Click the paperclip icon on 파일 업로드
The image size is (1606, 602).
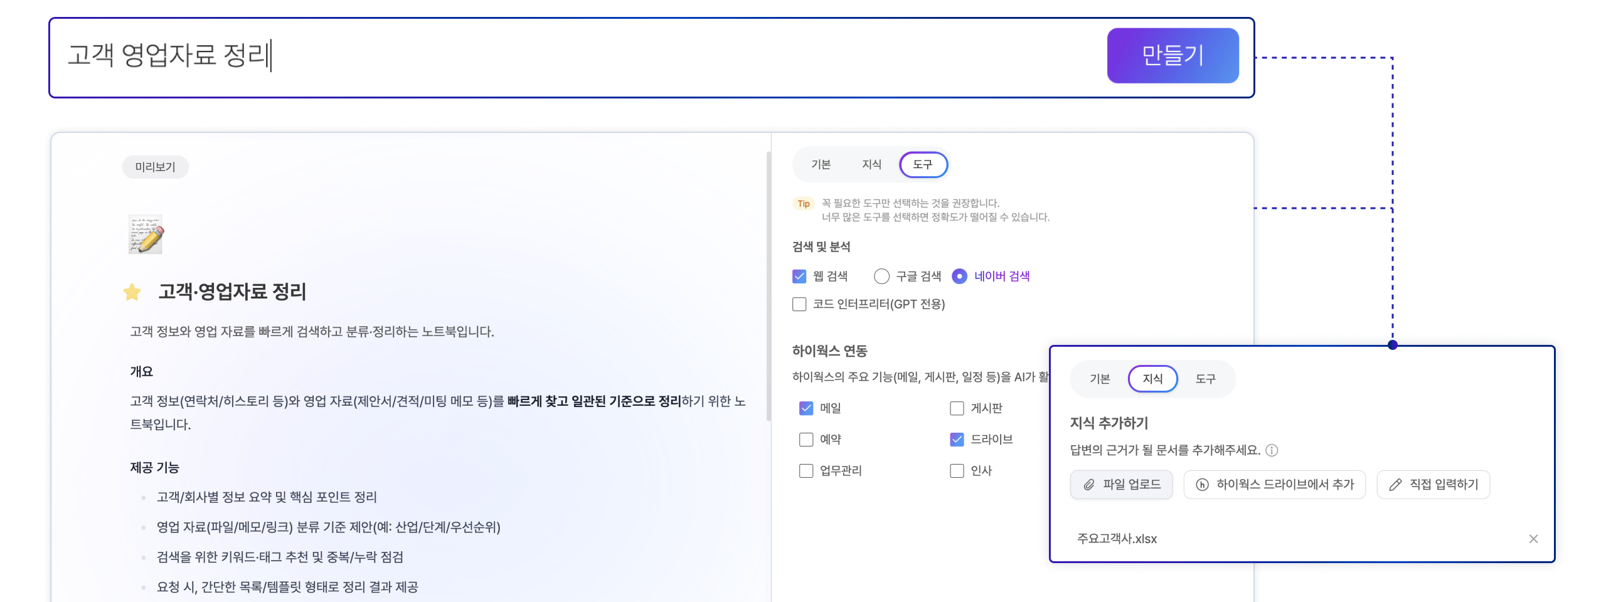pyautogui.click(x=1088, y=484)
